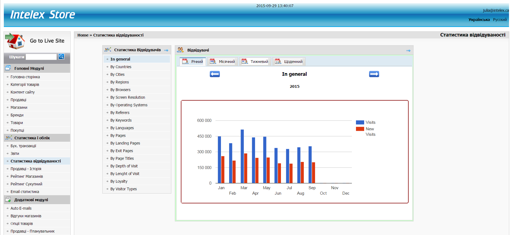
Task: Switch to the Тижневий tab
Action: [x=255, y=62]
